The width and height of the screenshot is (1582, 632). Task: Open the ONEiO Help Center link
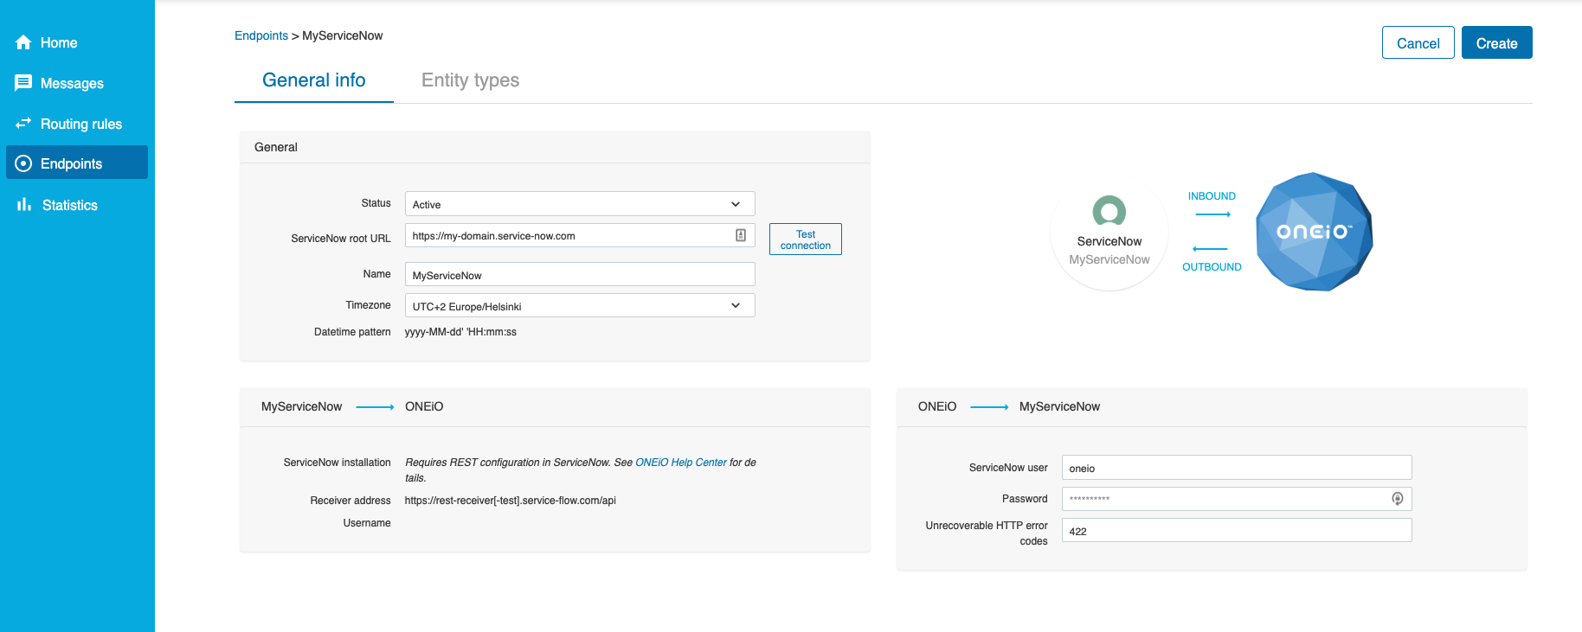(x=681, y=463)
